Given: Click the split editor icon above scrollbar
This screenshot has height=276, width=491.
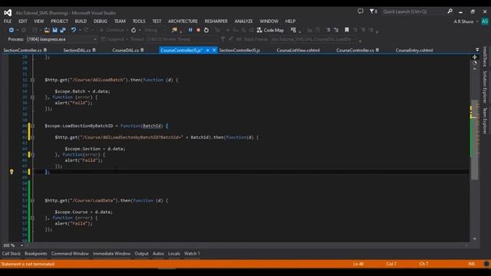Looking at the screenshot, I should [475, 58].
